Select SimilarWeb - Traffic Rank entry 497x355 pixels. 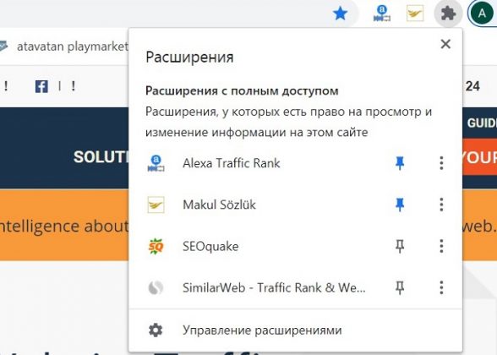point(265,287)
